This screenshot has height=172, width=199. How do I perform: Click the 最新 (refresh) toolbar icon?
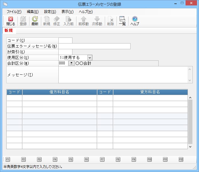[35, 19]
